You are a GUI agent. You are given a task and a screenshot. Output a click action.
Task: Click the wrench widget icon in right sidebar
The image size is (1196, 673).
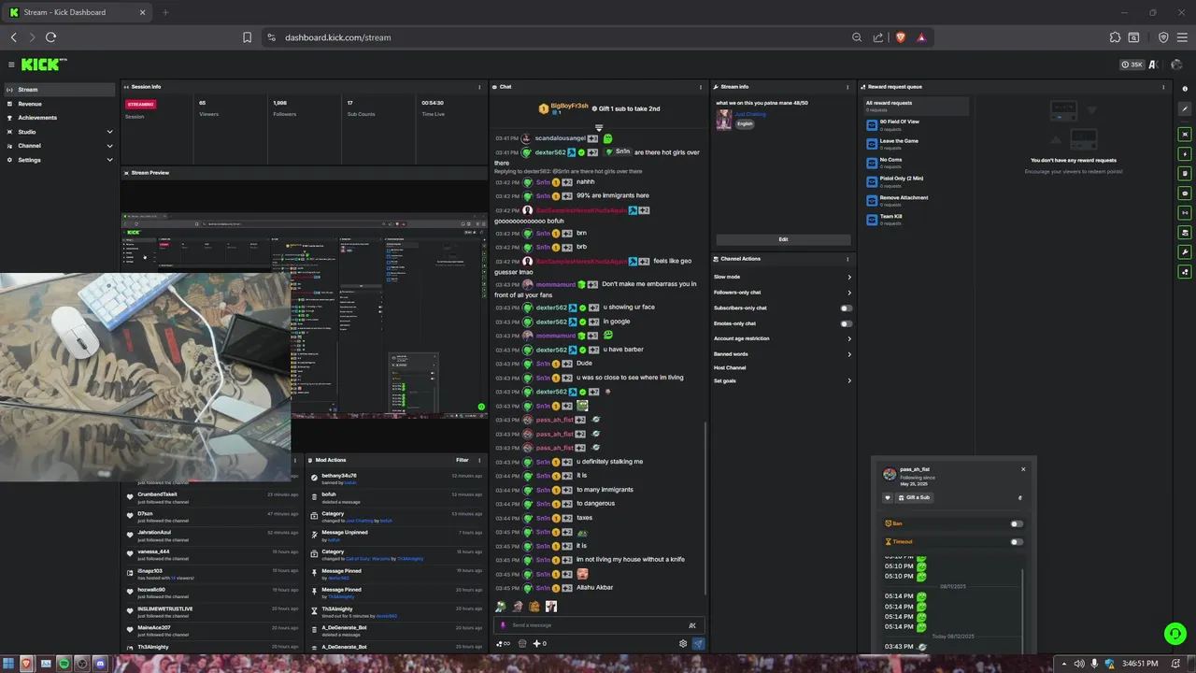pyautogui.click(x=1185, y=252)
